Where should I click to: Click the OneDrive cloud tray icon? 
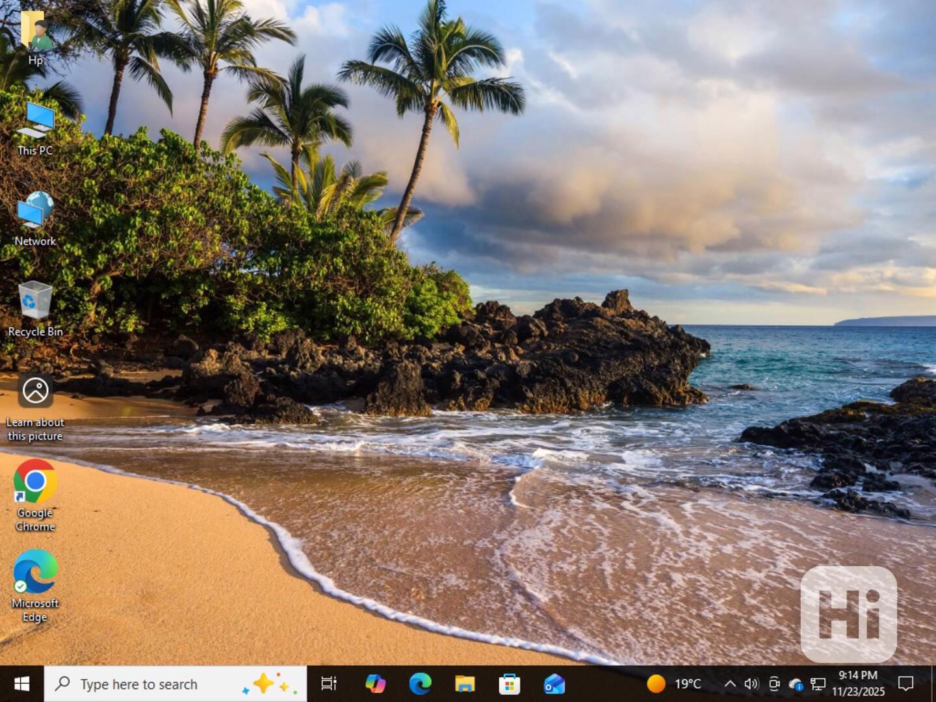(796, 684)
